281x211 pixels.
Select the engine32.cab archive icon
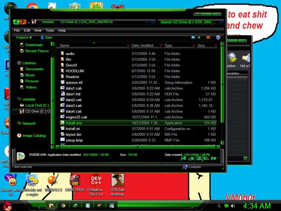point(63,117)
